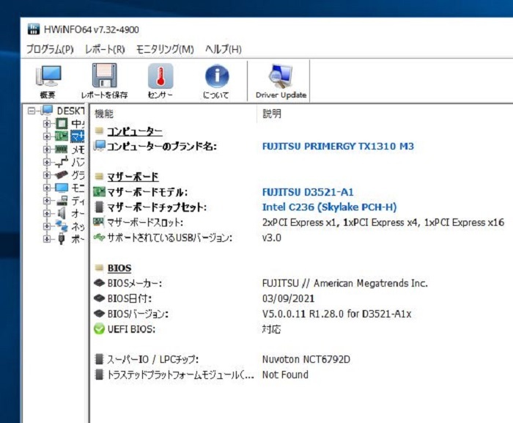The image size is (513, 423).
Task: Expand the graphics (グラ) tree node
Action: click(47, 174)
